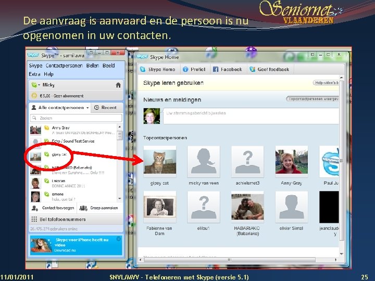
Task: Click Topcontactpersonen weergeven button
Action: tap(313, 99)
